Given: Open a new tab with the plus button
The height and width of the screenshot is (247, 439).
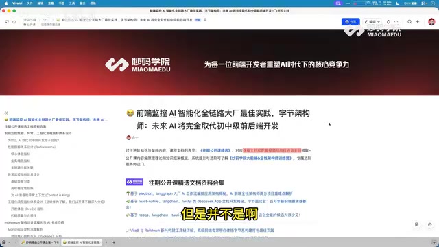Looking at the screenshot, I should (114, 242).
